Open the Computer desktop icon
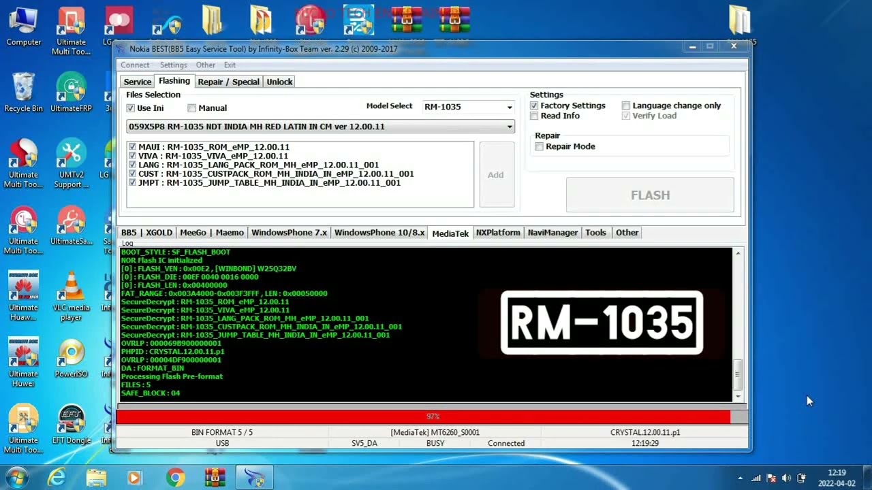 click(23, 27)
